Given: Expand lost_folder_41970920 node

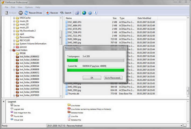Looking at the screenshot, I should click(14, 95).
